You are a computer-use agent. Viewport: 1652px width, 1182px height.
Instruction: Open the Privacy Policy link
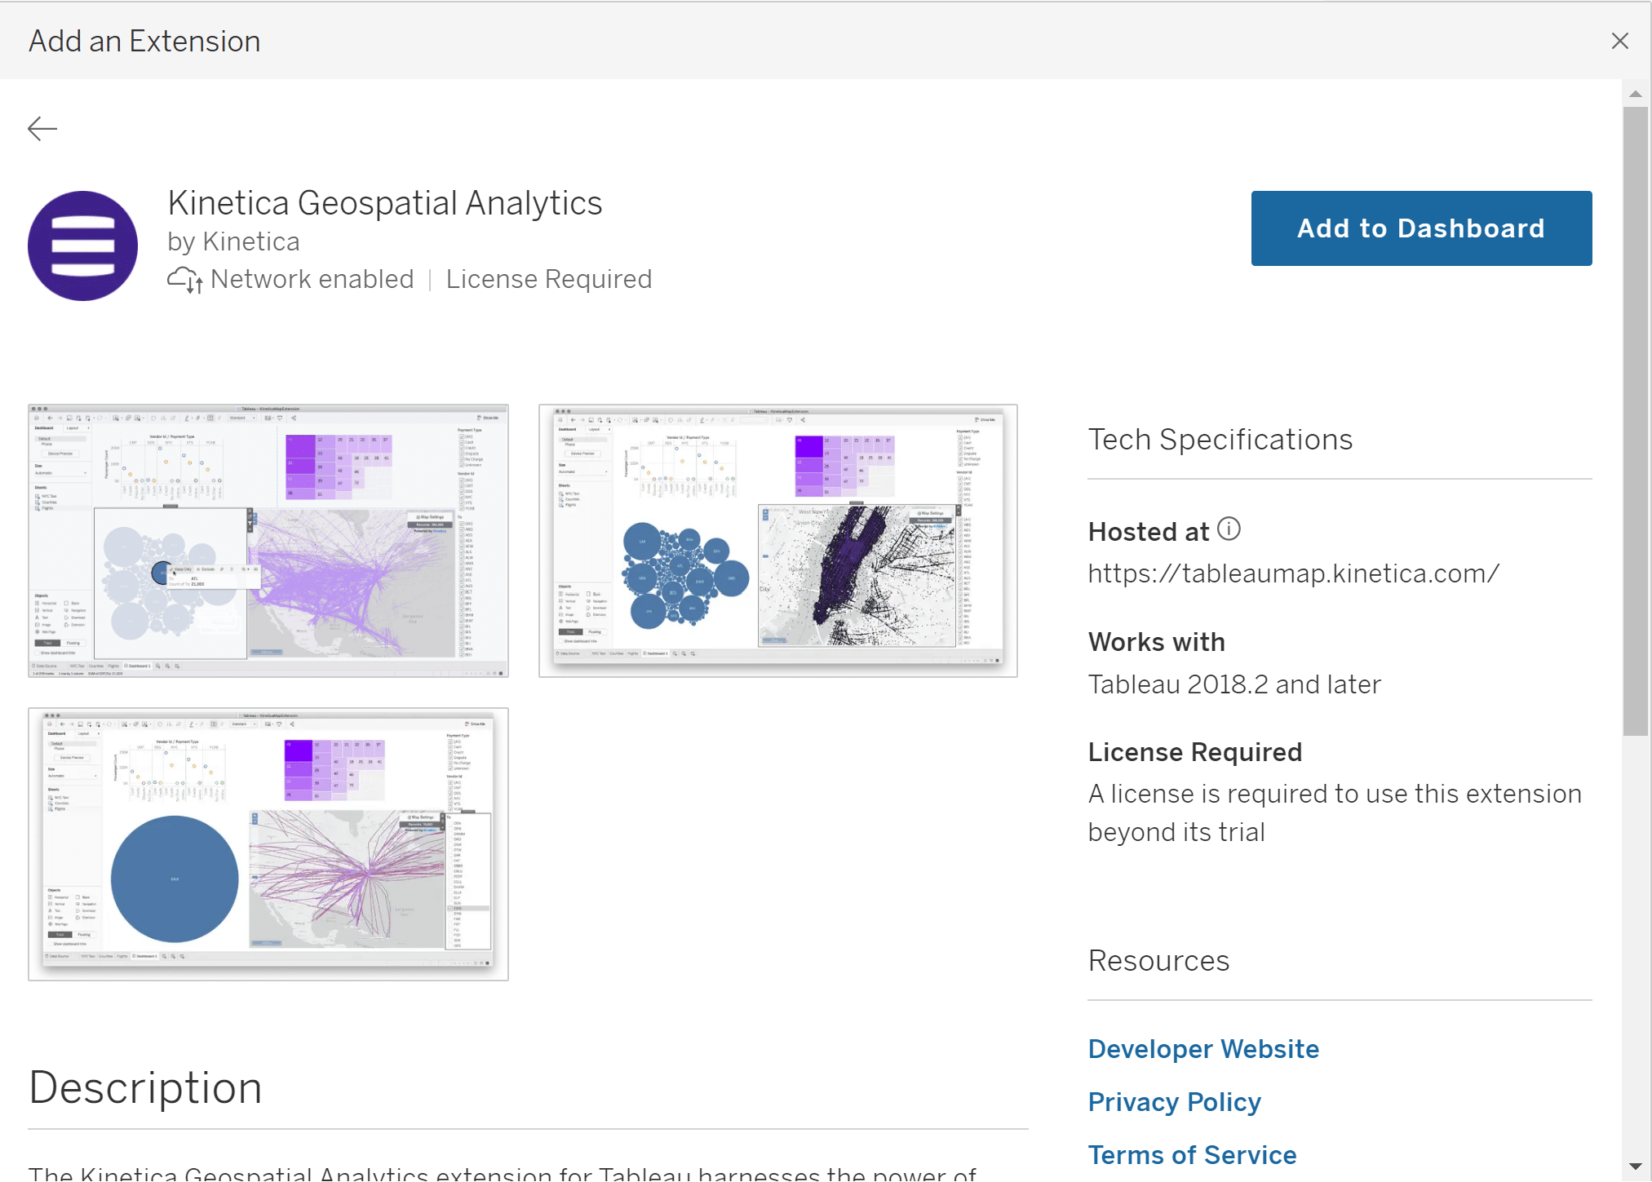(1174, 1101)
